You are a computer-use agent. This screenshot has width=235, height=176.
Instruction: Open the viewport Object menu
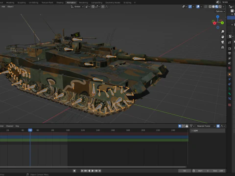pyautogui.click(x=10, y=7)
